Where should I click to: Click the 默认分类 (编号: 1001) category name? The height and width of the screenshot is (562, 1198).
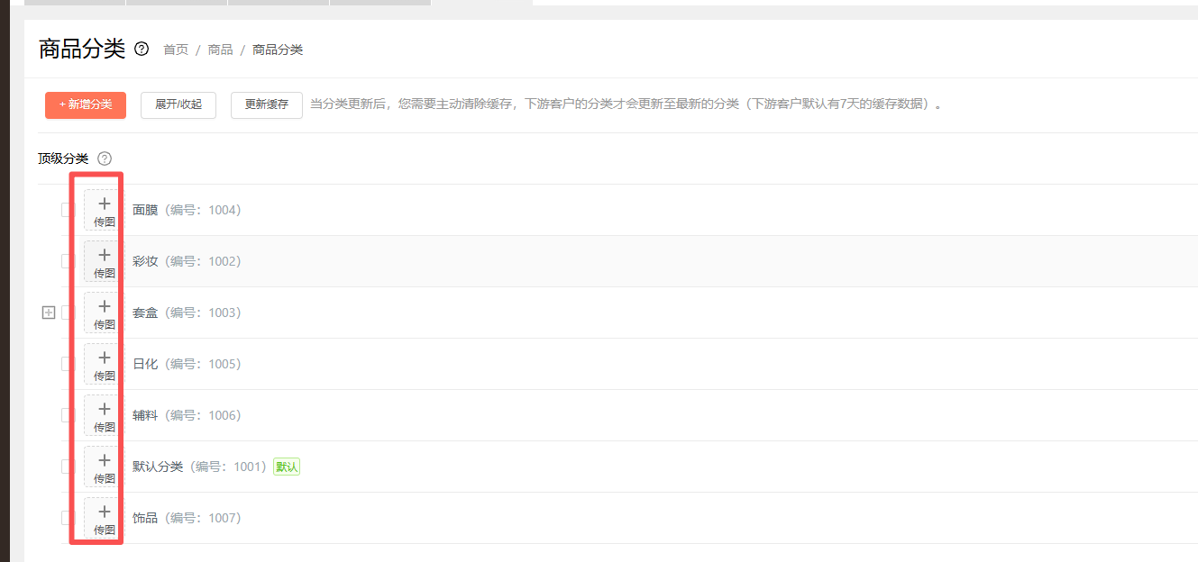tap(199, 467)
